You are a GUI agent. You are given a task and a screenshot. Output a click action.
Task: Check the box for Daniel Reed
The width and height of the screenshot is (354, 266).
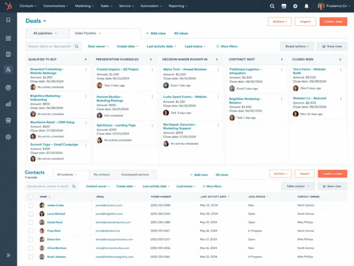tap(31, 222)
